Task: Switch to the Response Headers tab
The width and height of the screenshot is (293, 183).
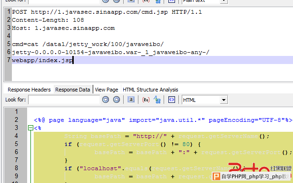Action: (x=29, y=90)
